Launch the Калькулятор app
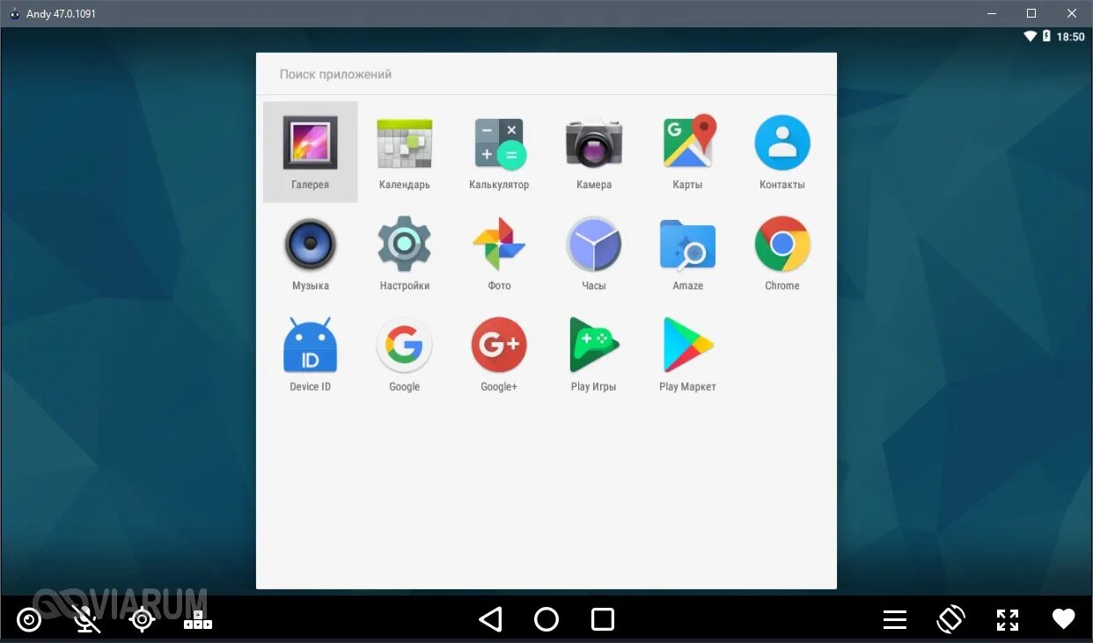 pyautogui.click(x=499, y=151)
